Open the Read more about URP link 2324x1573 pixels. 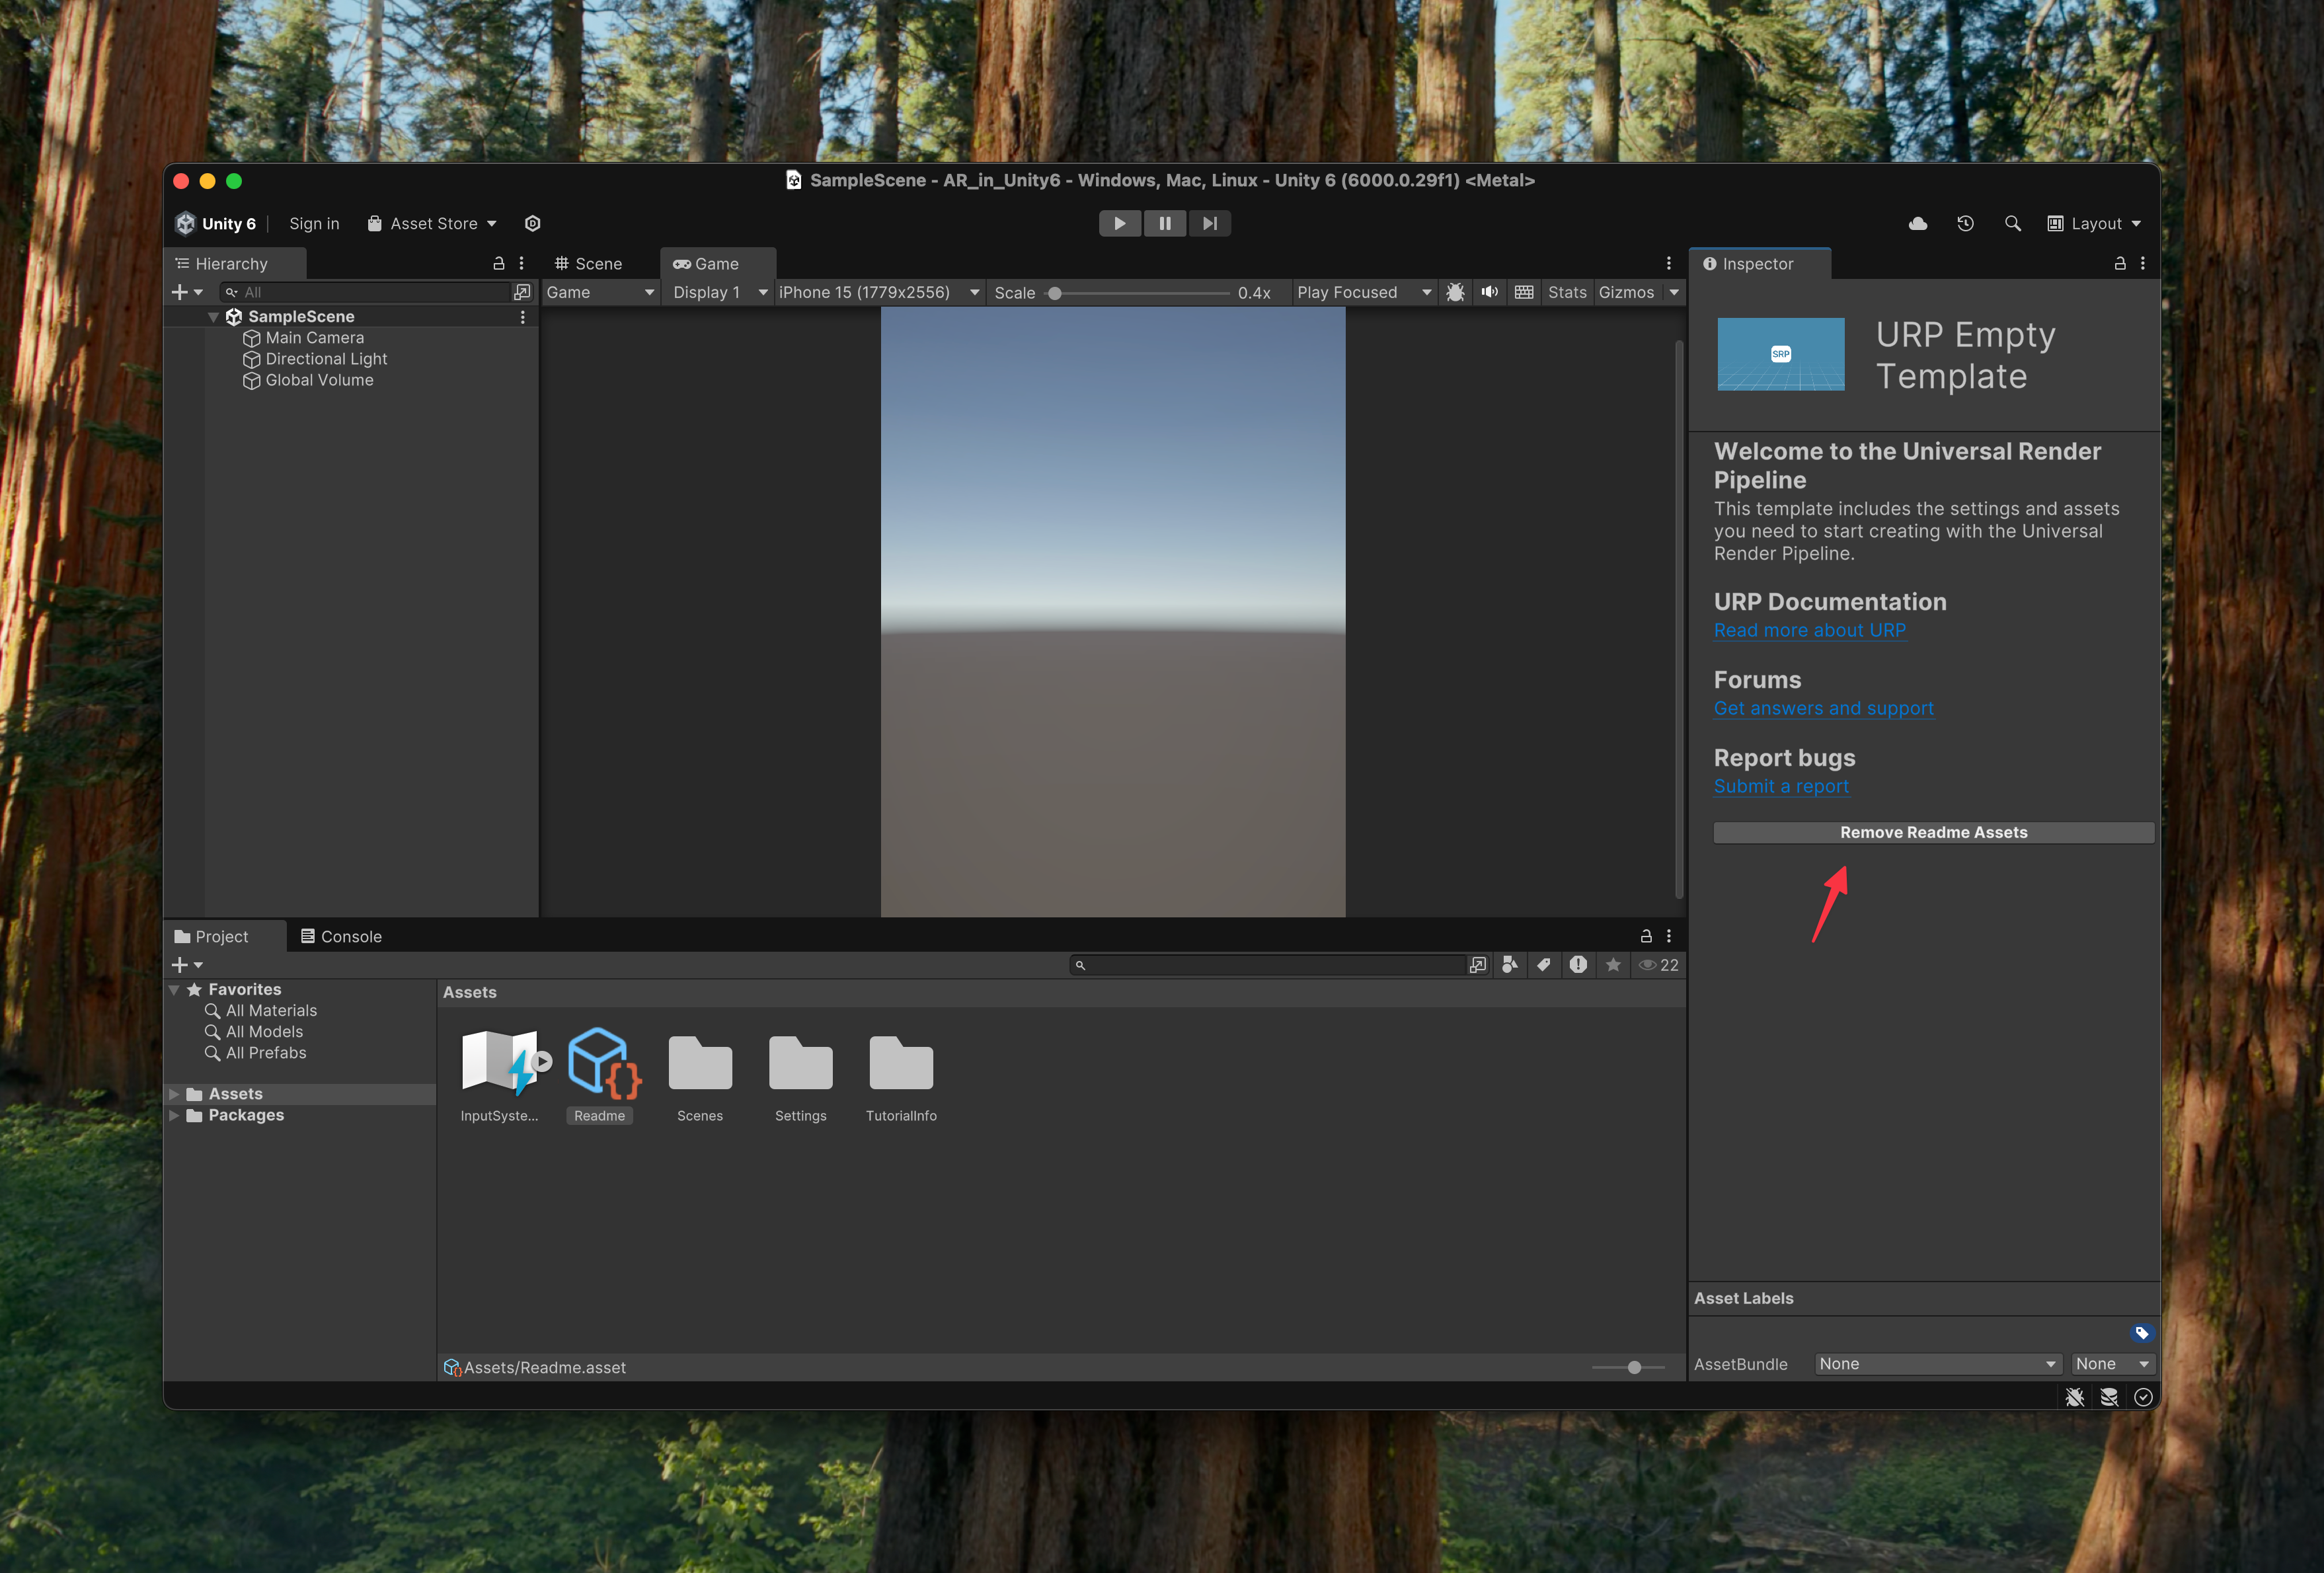tap(1809, 631)
